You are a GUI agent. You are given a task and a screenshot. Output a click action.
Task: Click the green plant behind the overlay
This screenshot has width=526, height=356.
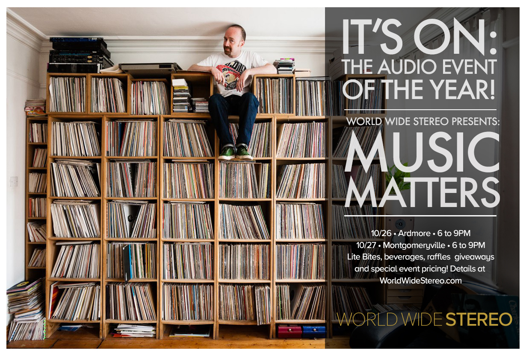point(397,177)
